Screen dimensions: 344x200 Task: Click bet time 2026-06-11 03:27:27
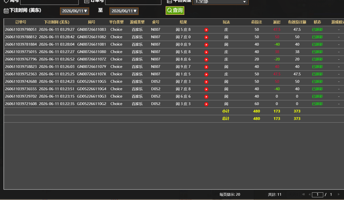pos(57,52)
